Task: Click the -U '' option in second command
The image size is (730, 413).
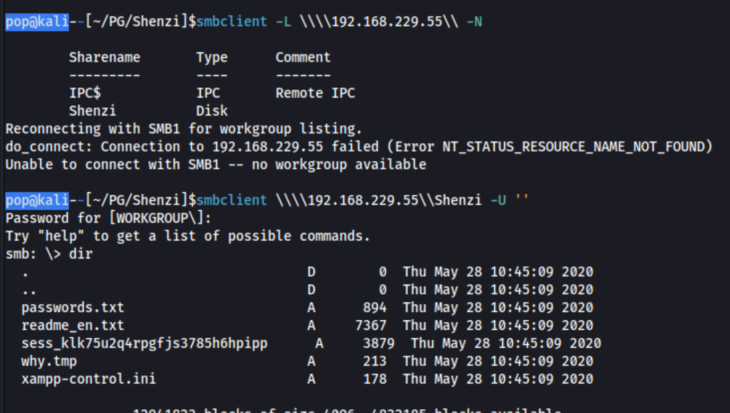Action: (509, 200)
